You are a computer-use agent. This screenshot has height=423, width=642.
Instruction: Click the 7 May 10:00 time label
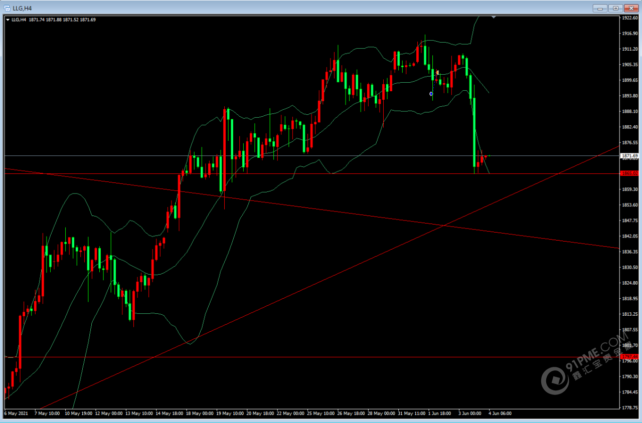(x=47, y=413)
